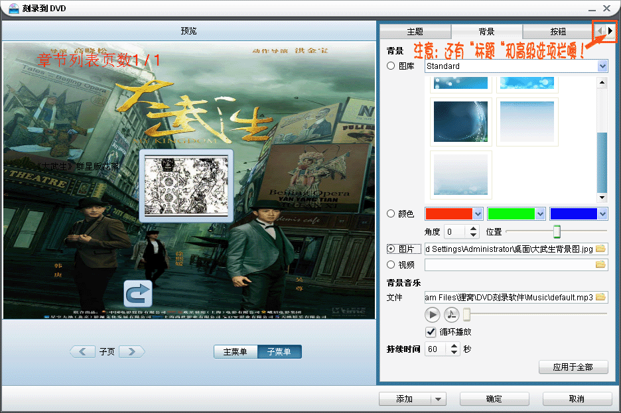Viewport: 621px width, 413px height.
Task: Click the background music file path field
Action: [x=510, y=297]
